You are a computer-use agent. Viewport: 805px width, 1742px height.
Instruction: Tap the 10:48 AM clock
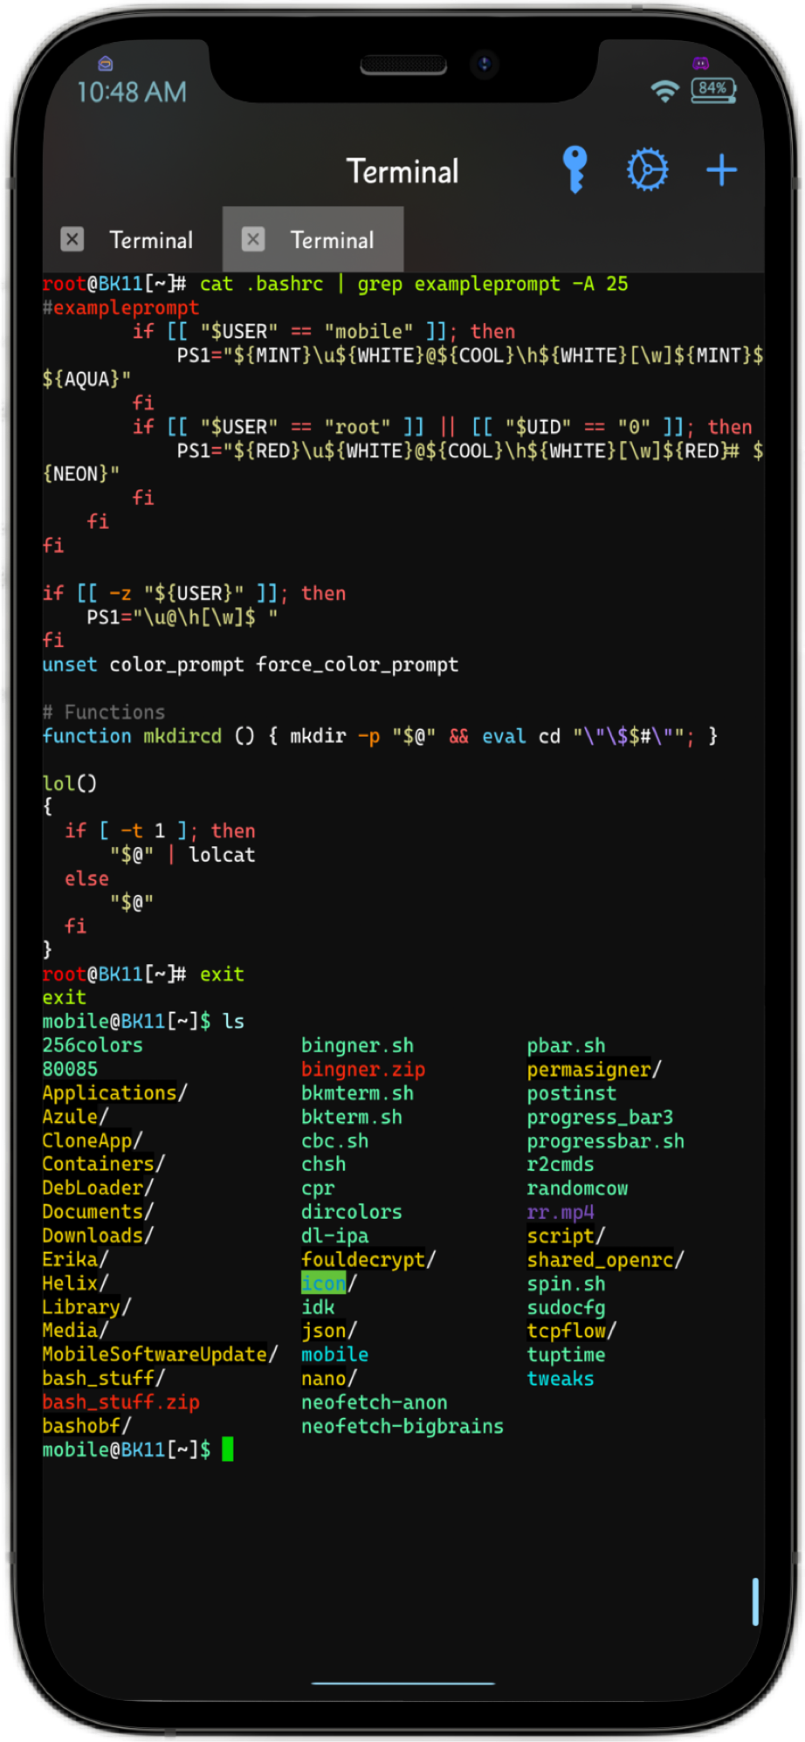(132, 92)
